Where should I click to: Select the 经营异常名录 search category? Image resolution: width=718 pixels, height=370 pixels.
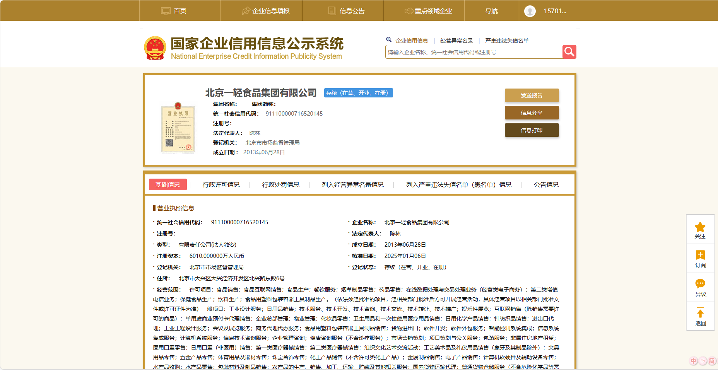pyautogui.click(x=456, y=41)
